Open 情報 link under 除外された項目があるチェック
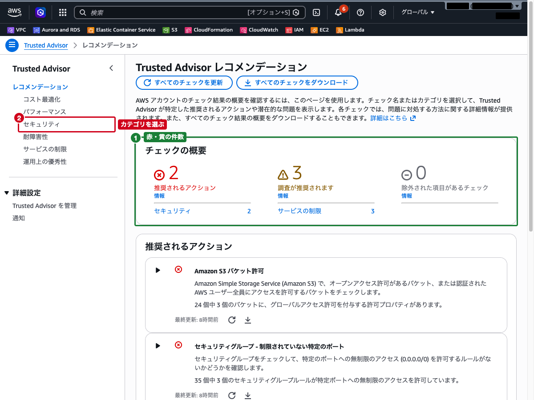This screenshot has height=400, width=534. tap(407, 196)
